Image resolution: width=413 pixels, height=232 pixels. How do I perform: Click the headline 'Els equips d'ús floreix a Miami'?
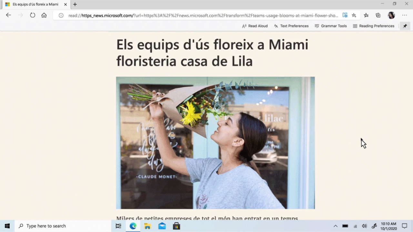pyautogui.click(x=212, y=44)
